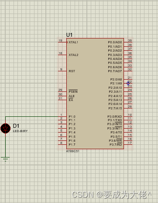Image resolution: width=158 pixels, height=203 pixels.
Task: Click the PSEN pin label
Action: point(73,91)
